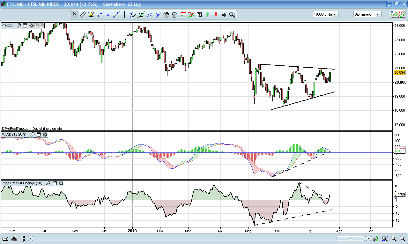
Task: Click the printer icon in status bar
Action: pos(14,238)
